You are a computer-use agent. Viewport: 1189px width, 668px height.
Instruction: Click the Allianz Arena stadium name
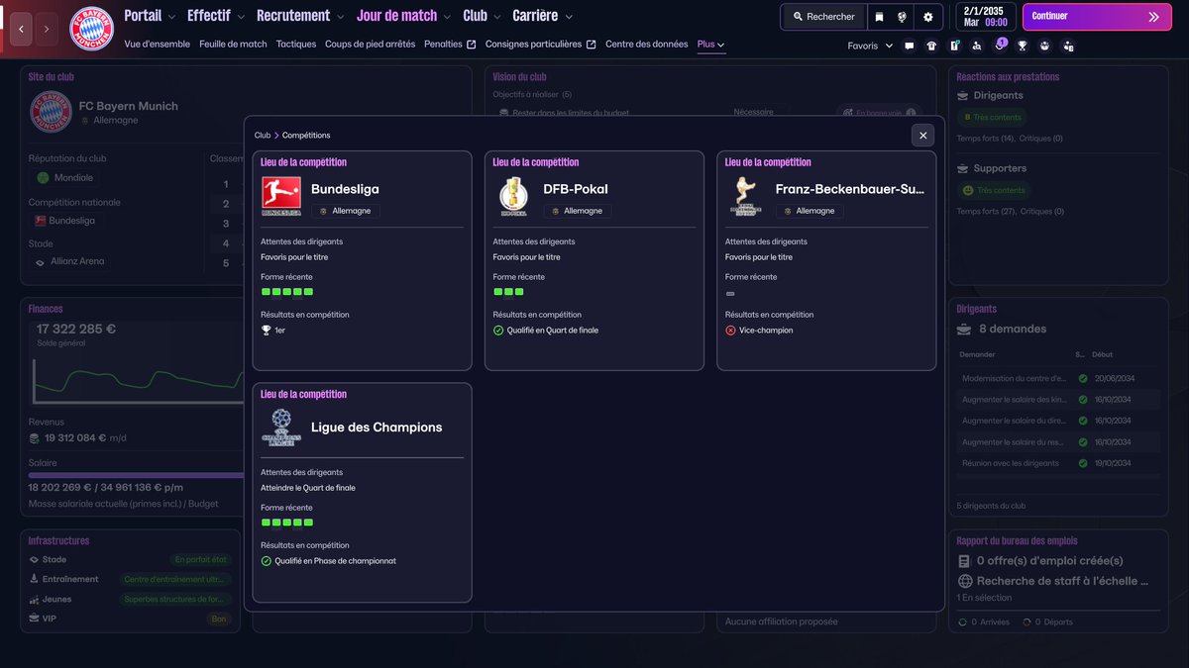pos(78,261)
